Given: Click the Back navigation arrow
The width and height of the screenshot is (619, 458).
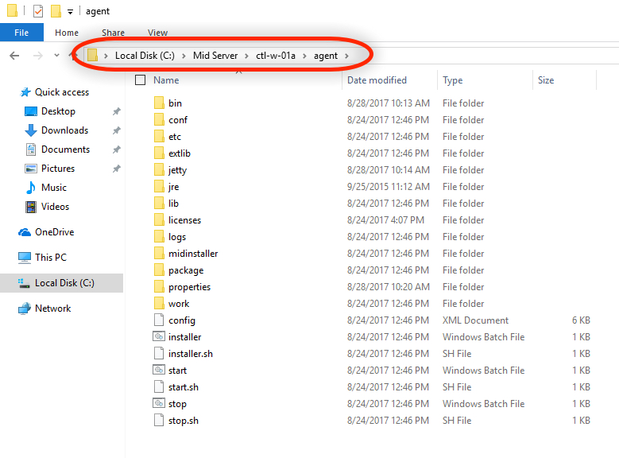Looking at the screenshot, I should pyautogui.click(x=14, y=55).
